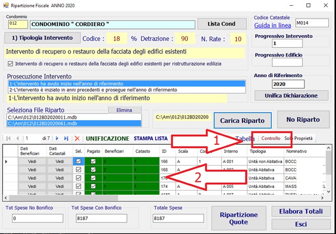
Task: Click the empty Progressivo Edificio field
Action: point(287,62)
